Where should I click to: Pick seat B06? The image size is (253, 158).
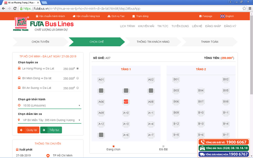[x=176, y=102]
